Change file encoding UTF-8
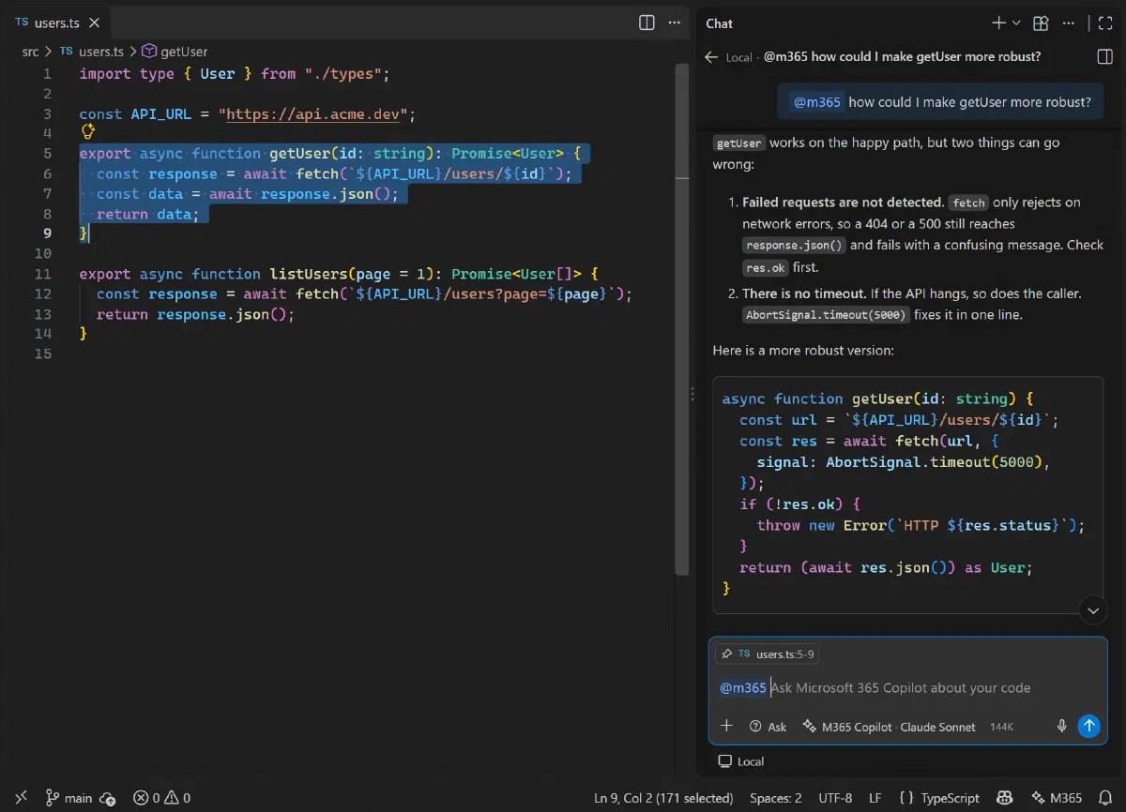This screenshot has width=1126, height=812. click(833, 798)
